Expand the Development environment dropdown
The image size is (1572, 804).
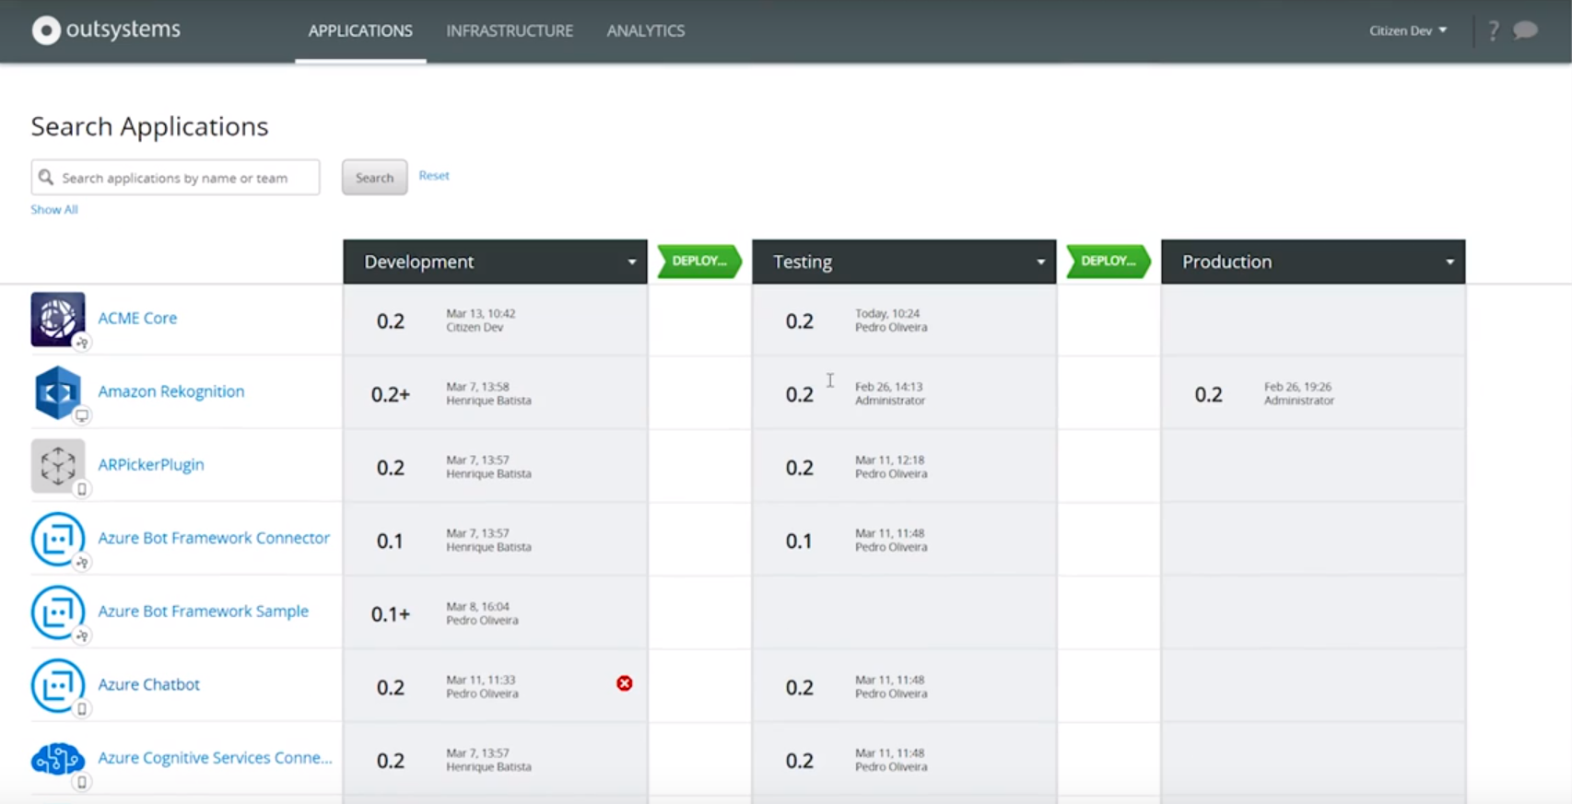[632, 262]
